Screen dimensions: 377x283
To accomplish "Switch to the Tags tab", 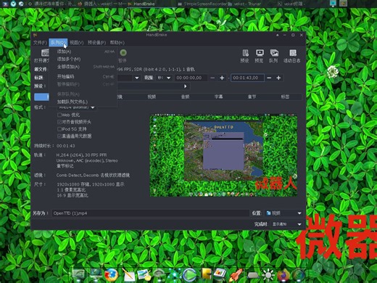I will [x=285, y=97].
